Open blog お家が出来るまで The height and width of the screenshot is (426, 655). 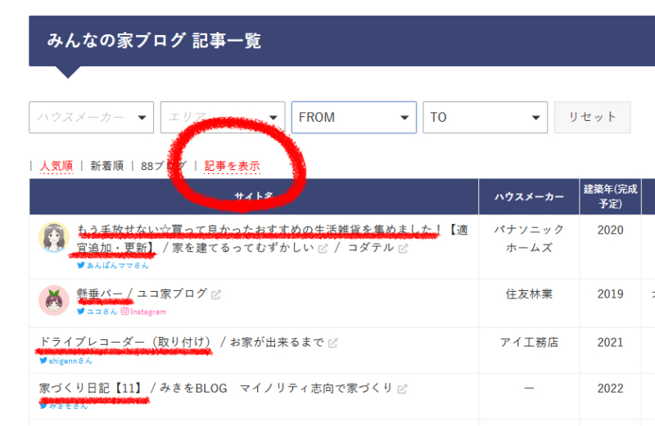click(x=277, y=342)
